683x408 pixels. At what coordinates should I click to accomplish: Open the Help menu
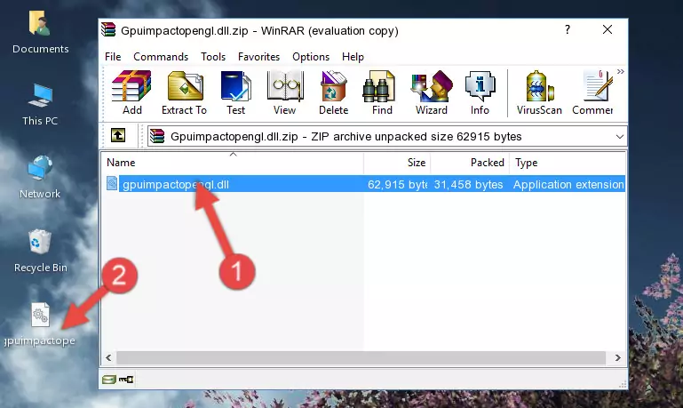click(353, 57)
